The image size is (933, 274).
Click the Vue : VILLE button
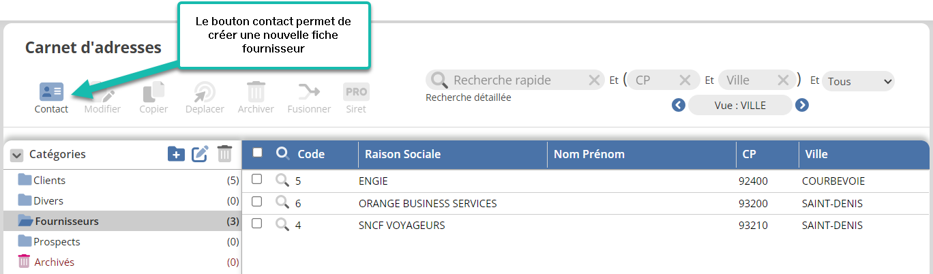point(740,105)
